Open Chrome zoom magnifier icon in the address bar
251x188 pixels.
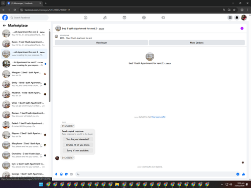click(x=224, y=10)
